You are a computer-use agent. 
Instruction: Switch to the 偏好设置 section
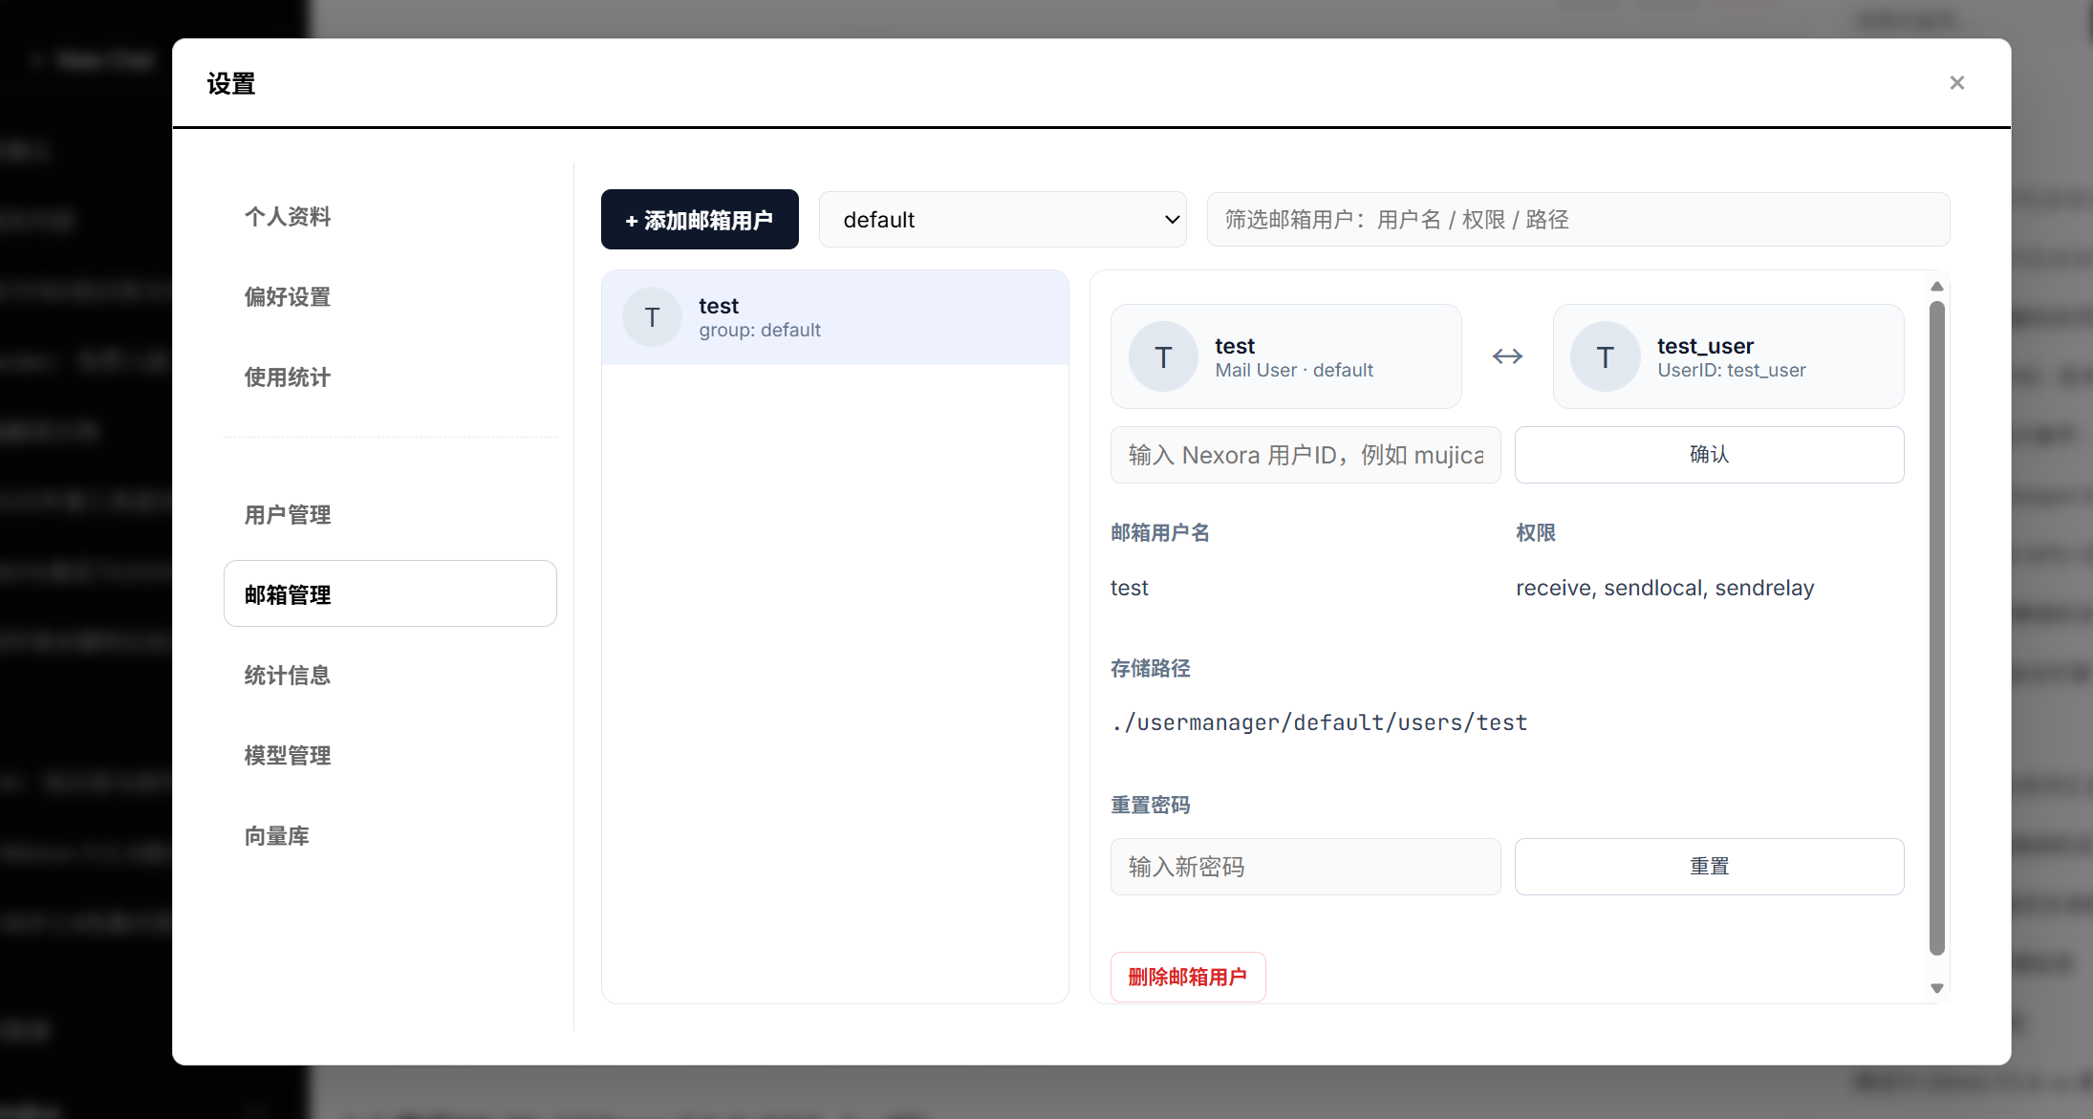[x=288, y=297]
